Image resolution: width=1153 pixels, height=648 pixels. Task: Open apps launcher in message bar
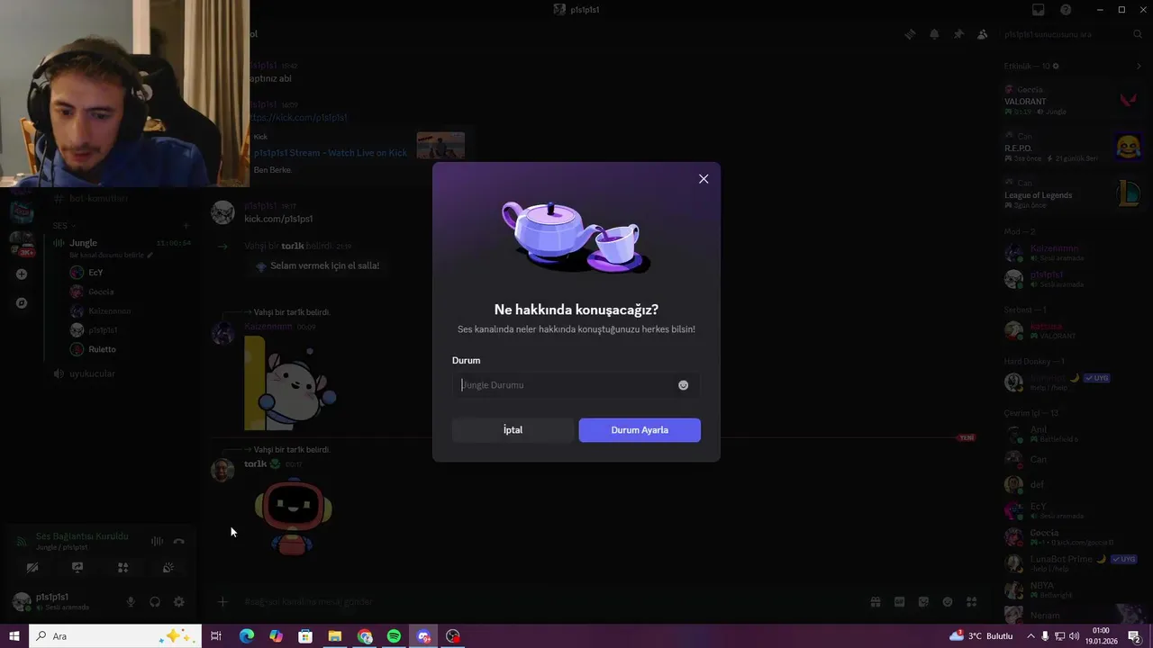pyautogui.click(x=971, y=601)
